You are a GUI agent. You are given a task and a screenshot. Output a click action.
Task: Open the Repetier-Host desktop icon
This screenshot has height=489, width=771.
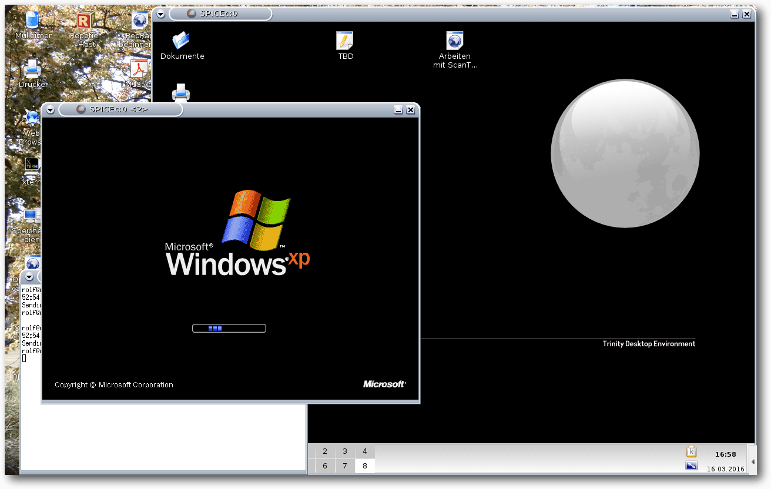point(86,21)
